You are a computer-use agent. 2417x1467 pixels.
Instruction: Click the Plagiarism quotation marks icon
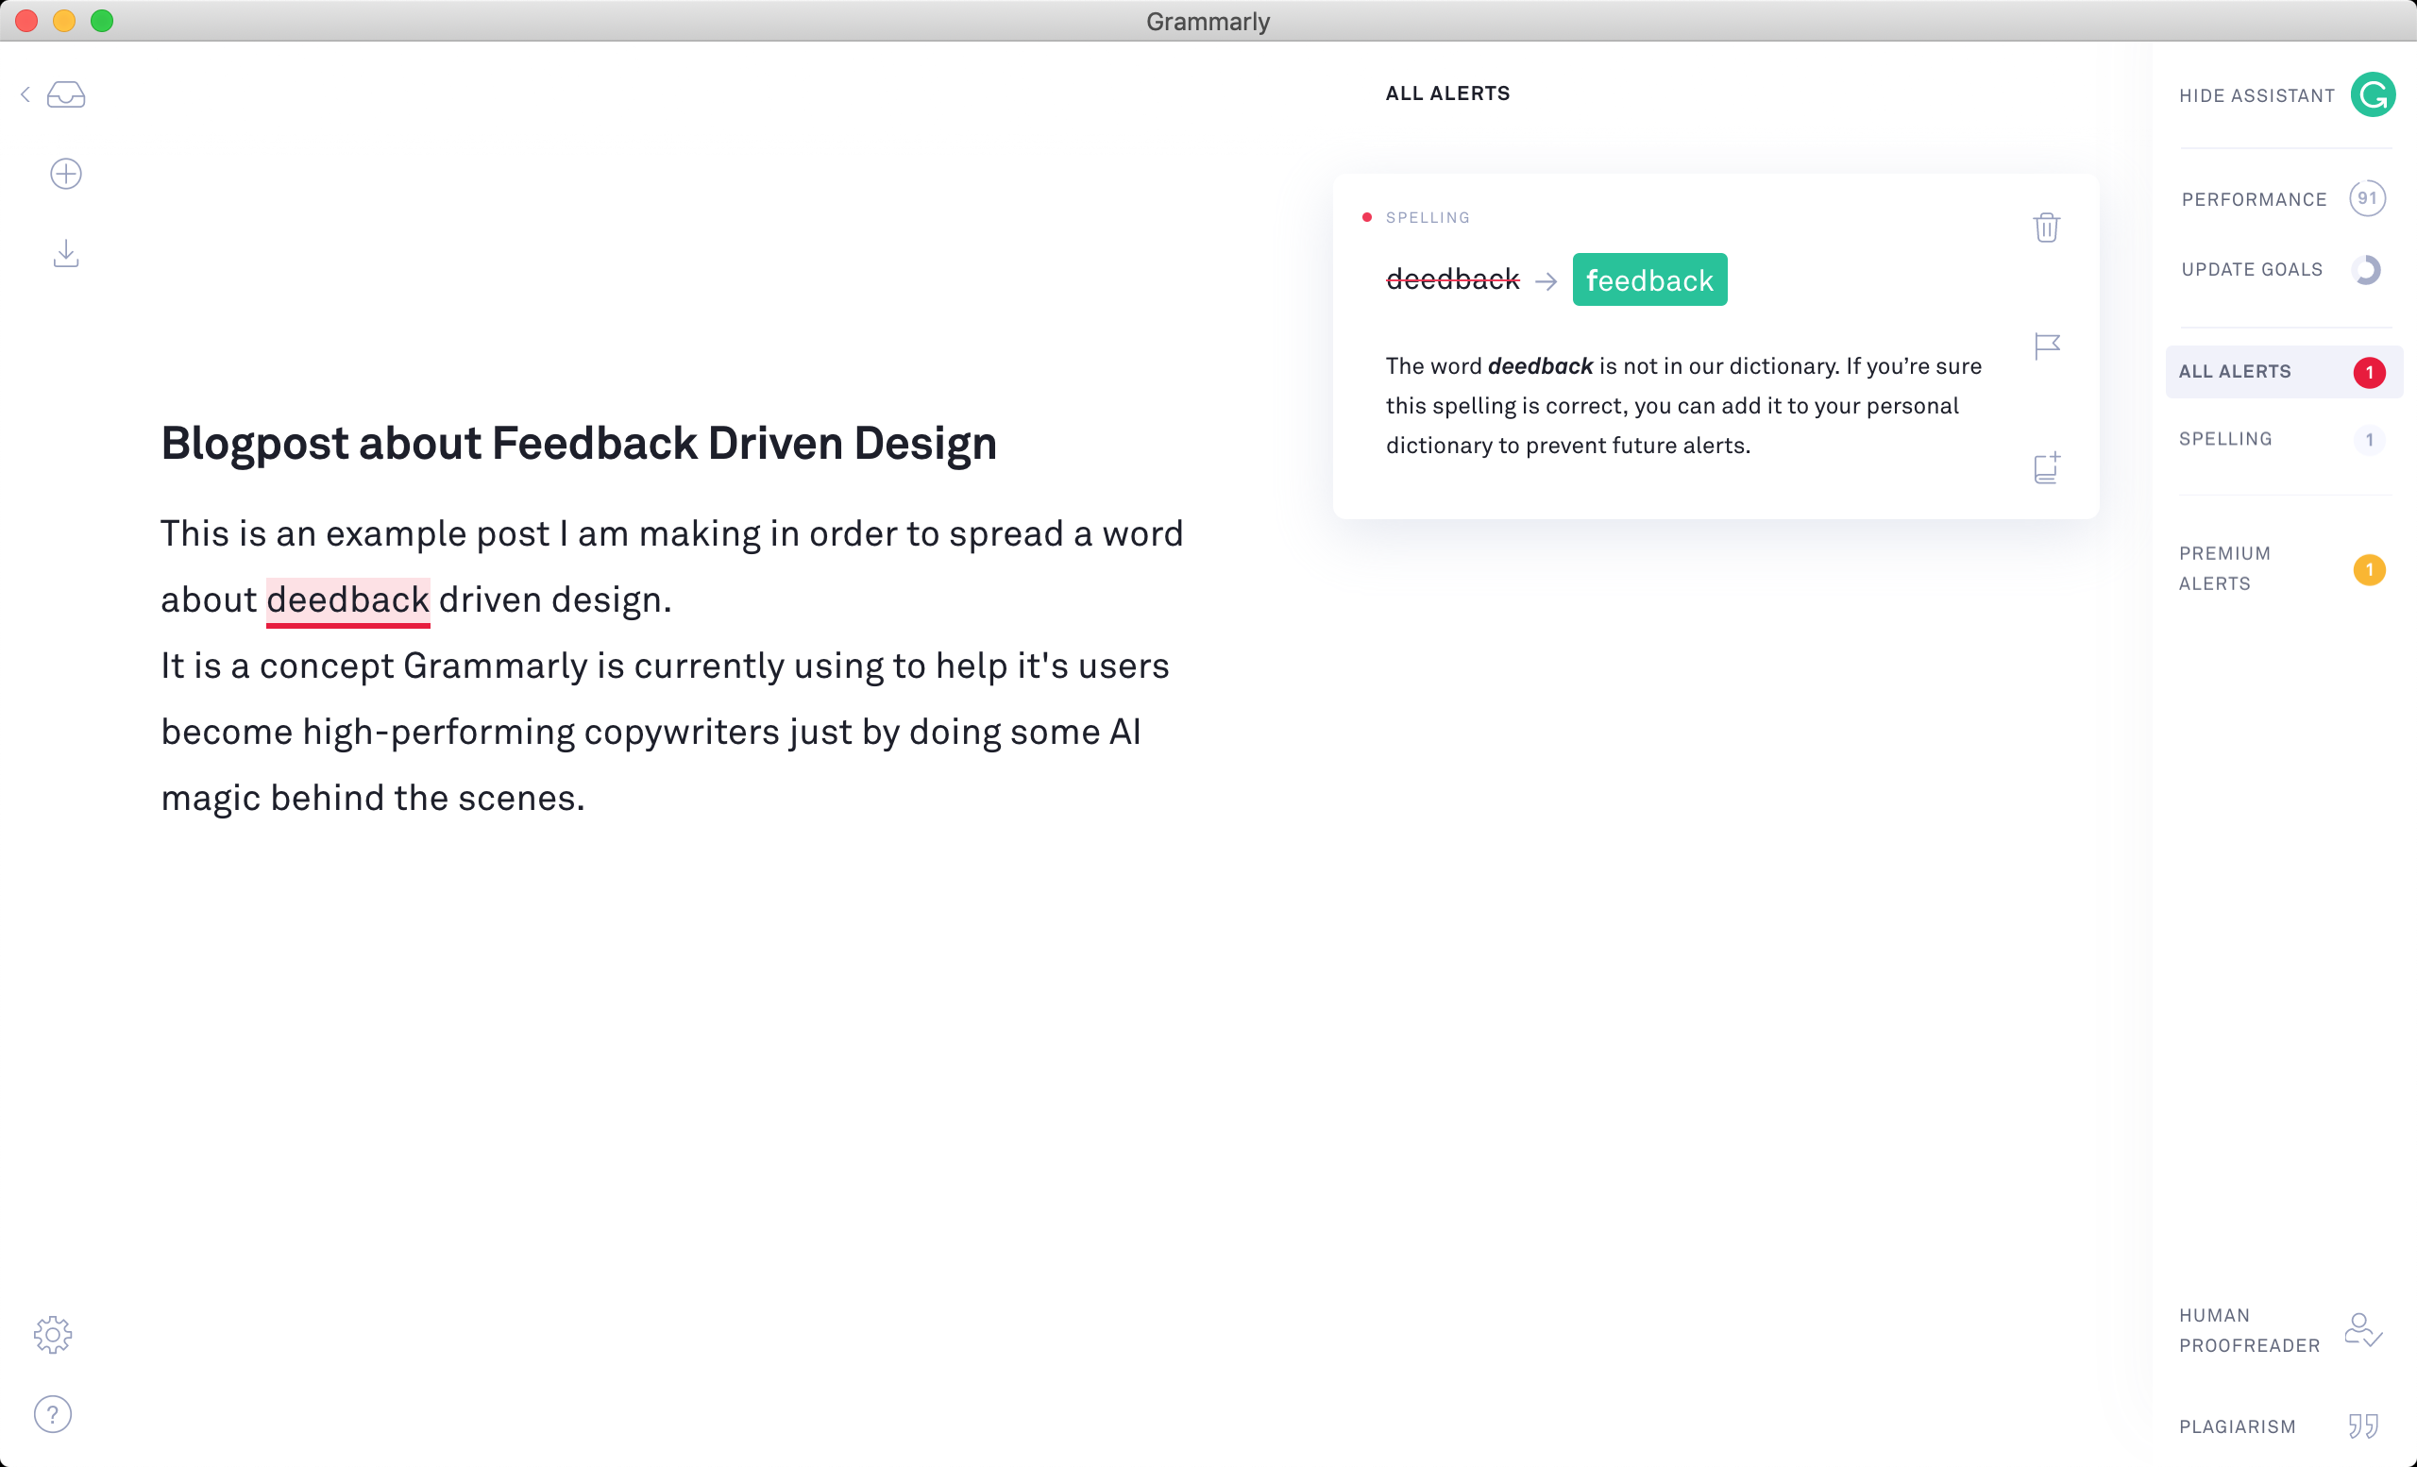[x=2364, y=1425]
